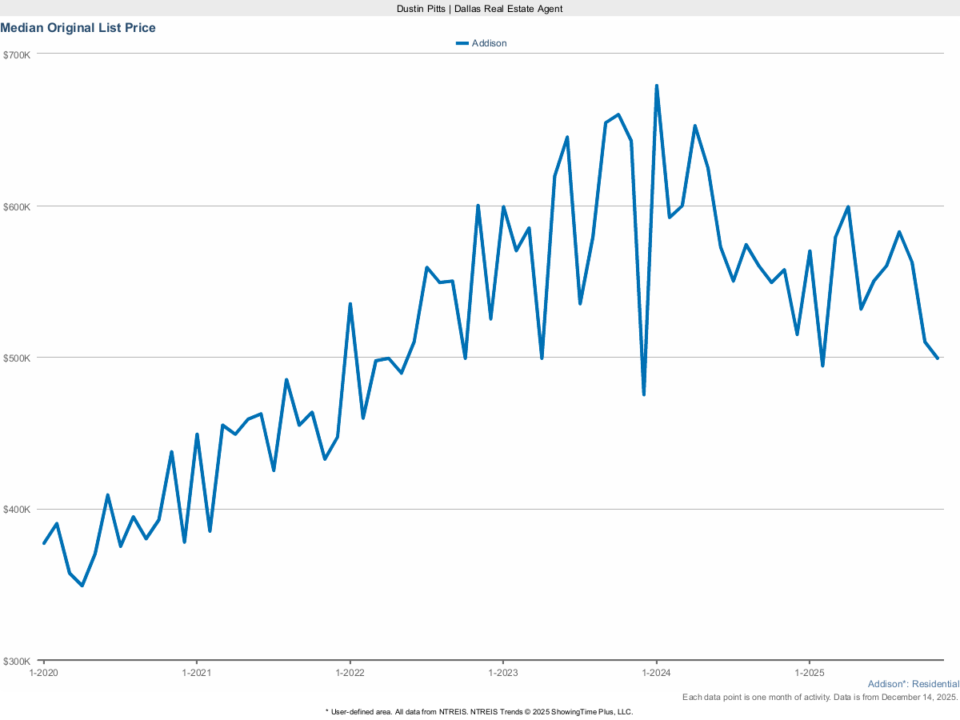960x720 pixels.
Task: Click the final data point ending the line
Action: (x=937, y=358)
